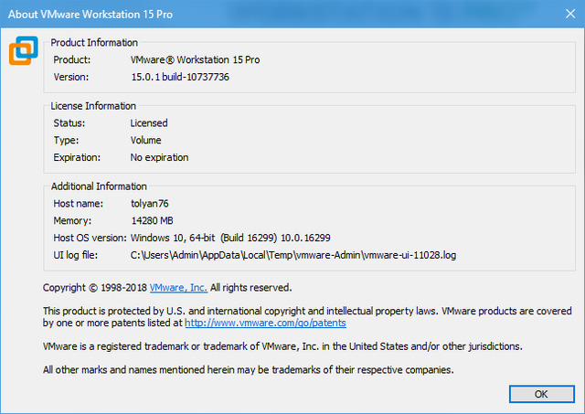Click the UI log file path
The height and width of the screenshot is (414, 585).
tap(293, 255)
